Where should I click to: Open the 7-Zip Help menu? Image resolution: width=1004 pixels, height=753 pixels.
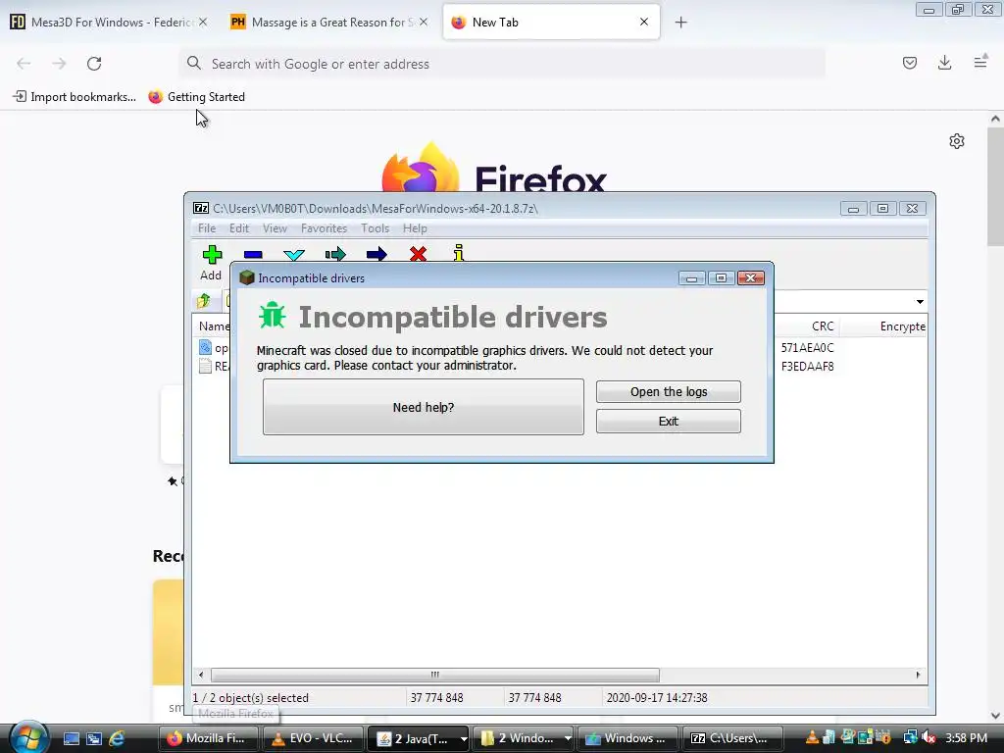pos(415,228)
